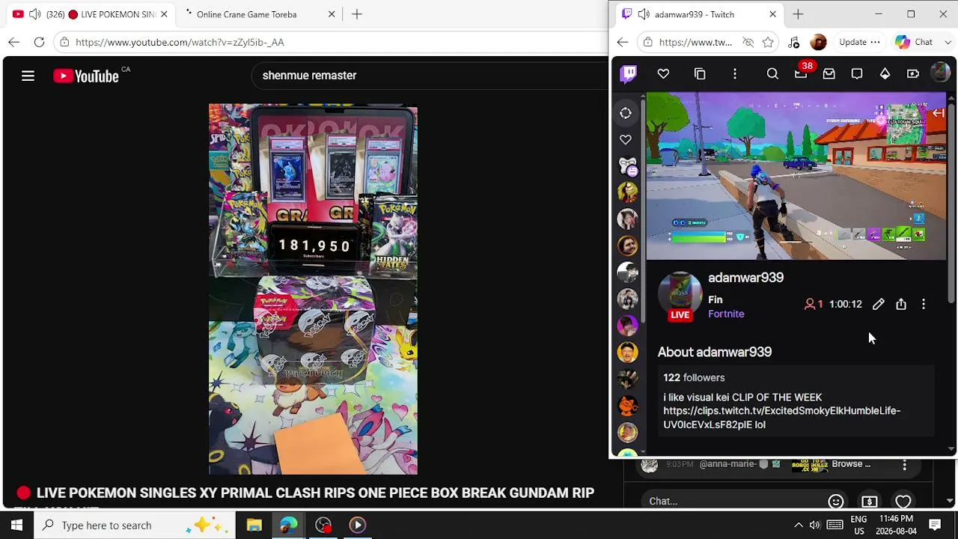Open the volume control in system tray

(814, 525)
